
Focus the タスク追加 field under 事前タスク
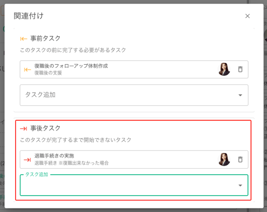coord(134,95)
